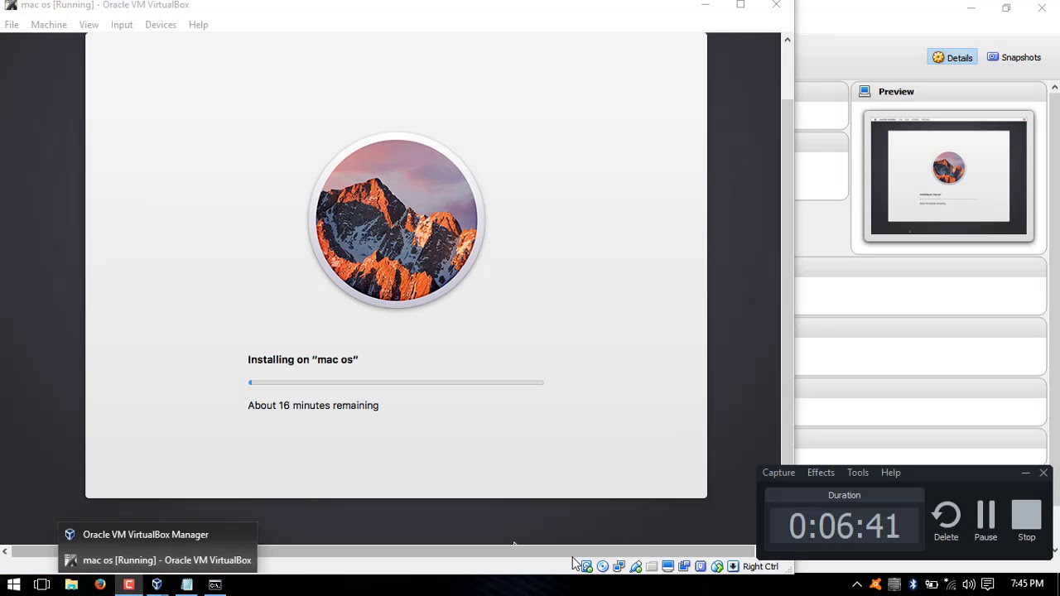Viewport: 1060px width, 596px height.
Task: Switch to the Details view in VirtualBox Manager
Action: click(x=952, y=57)
